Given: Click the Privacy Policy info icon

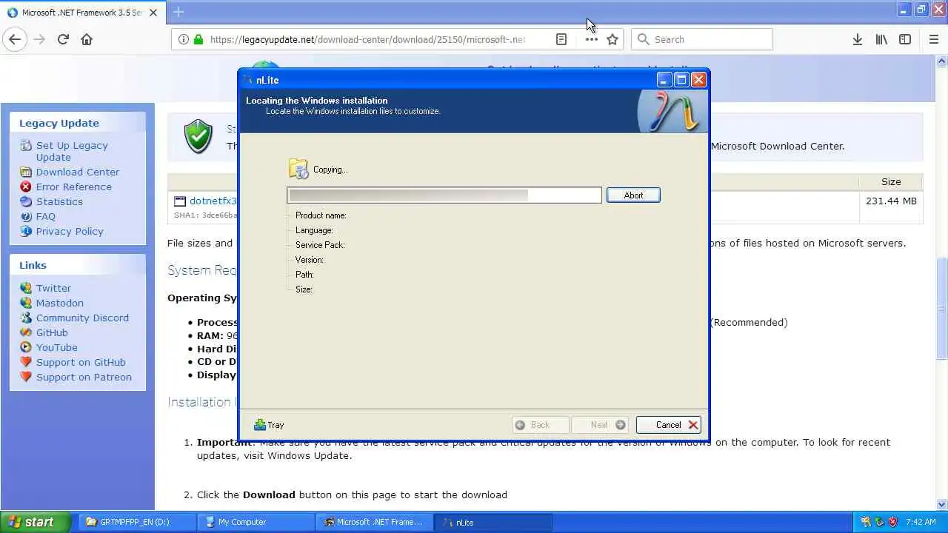Looking at the screenshot, I should 26,231.
